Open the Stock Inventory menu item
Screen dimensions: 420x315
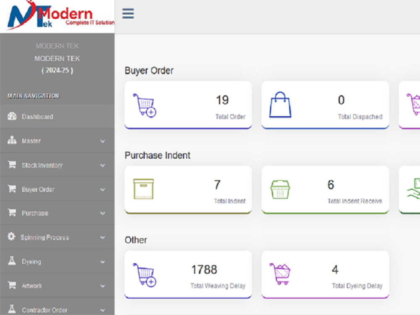(57, 165)
